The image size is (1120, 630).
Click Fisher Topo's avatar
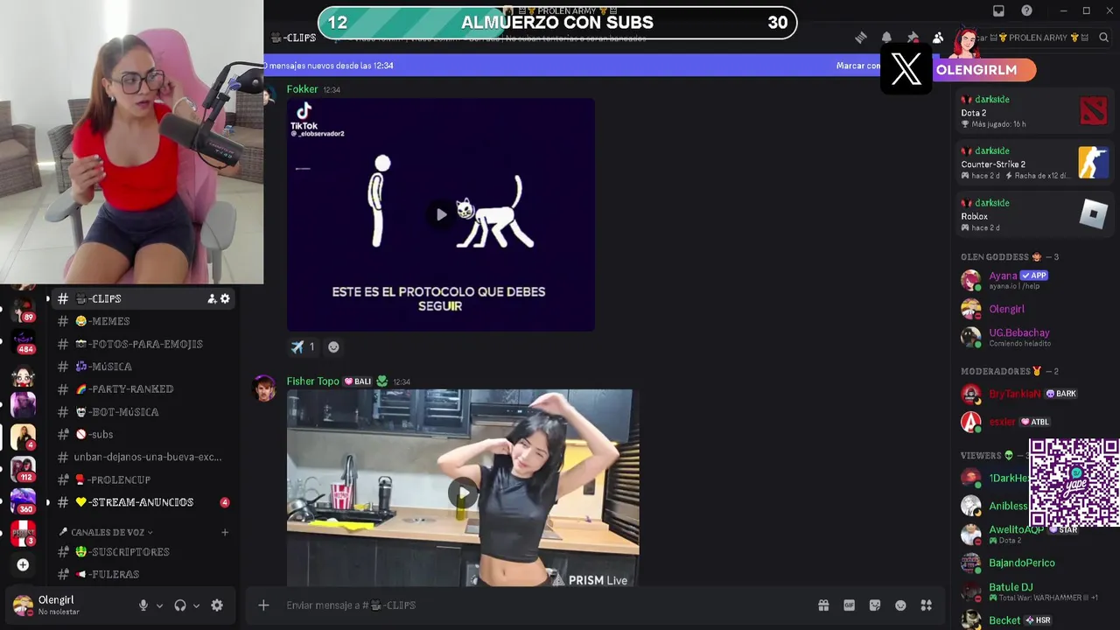(x=264, y=388)
